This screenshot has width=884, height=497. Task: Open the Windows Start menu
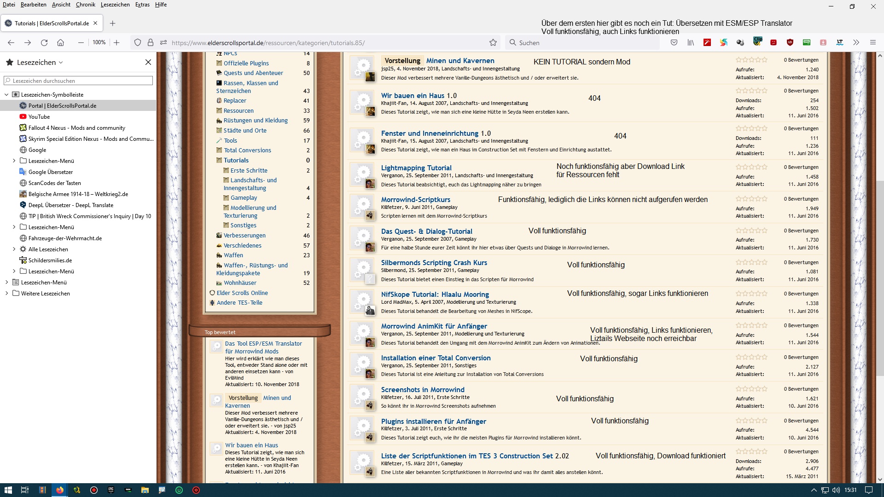pos(8,490)
